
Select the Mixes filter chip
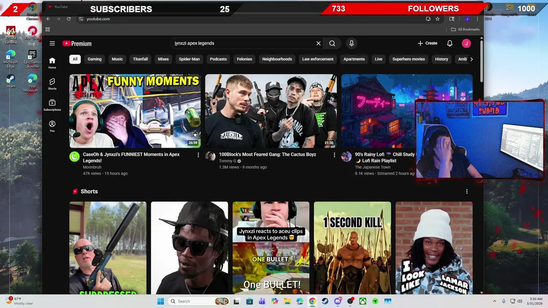coord(163,59)
